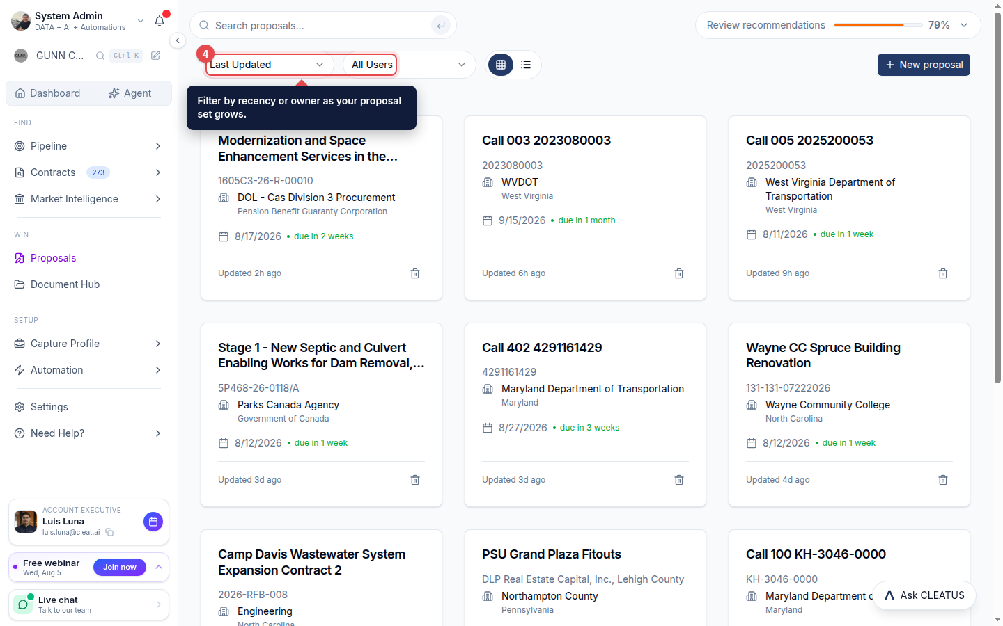This screenshot has height=626, width=1003.
Task: Expand Review recommendations panel chevron
Action: (x=964, y=25)
